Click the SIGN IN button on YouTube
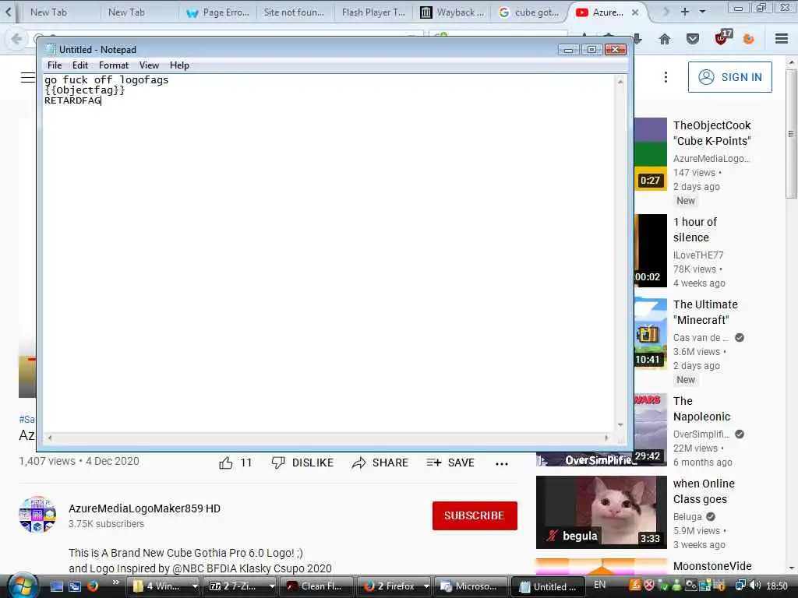Image resolution: width=798 pixels, height=598 pixels. [729, 77]
